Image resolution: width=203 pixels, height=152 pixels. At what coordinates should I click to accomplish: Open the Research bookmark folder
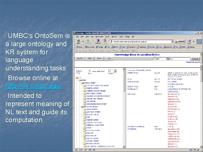tap(131, 47)
